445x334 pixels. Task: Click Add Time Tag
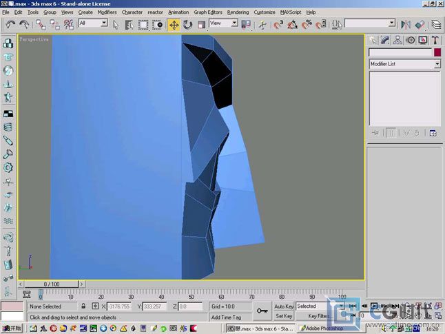(x=226, y=317)
